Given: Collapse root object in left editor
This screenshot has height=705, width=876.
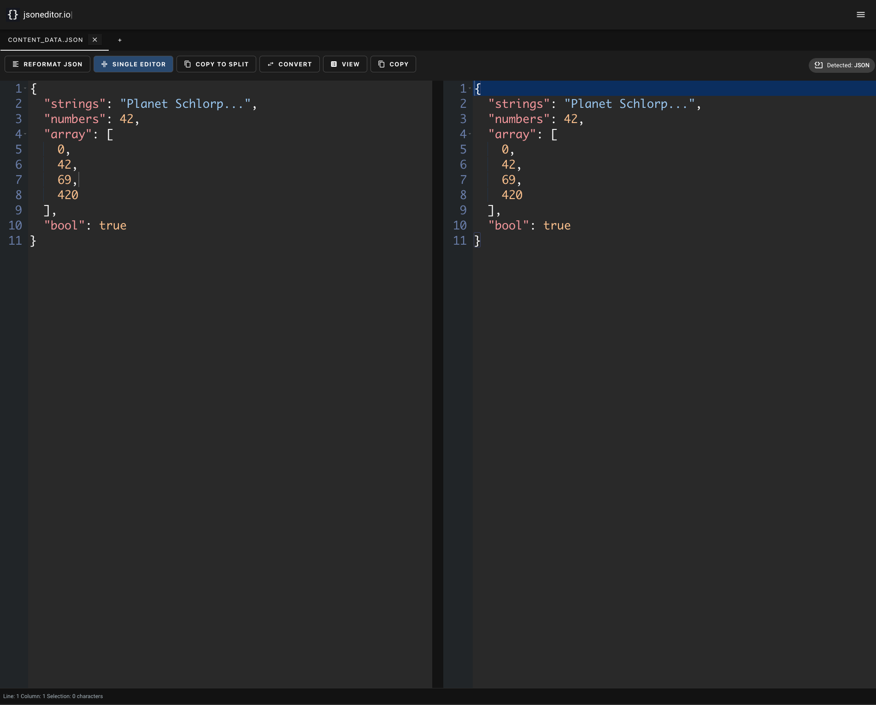Looking at the screenshot, I should pyautogui.click(x=25, y=88).
